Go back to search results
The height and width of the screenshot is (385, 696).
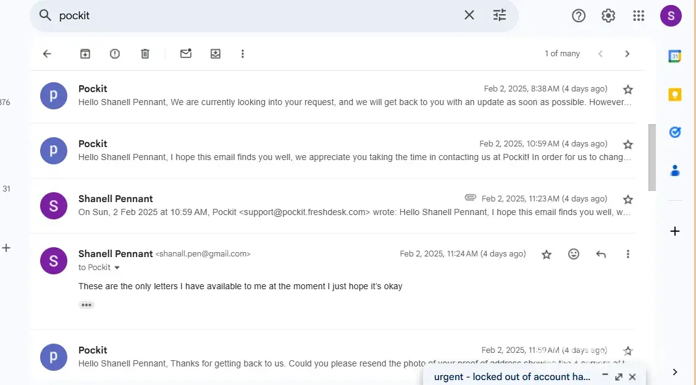47,54
